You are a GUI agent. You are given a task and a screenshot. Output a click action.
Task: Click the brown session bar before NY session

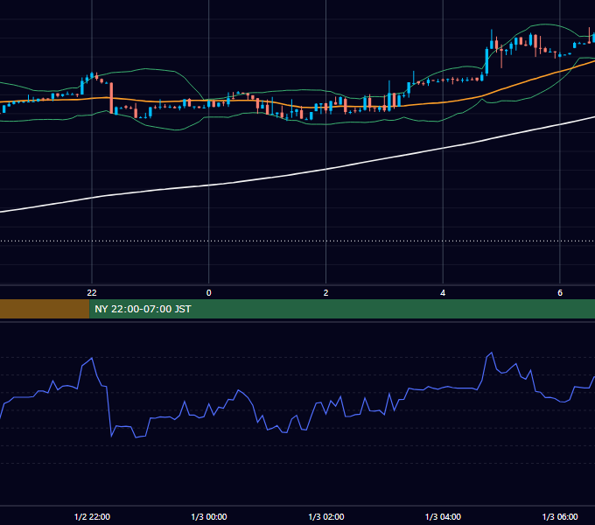coord(45,309)
